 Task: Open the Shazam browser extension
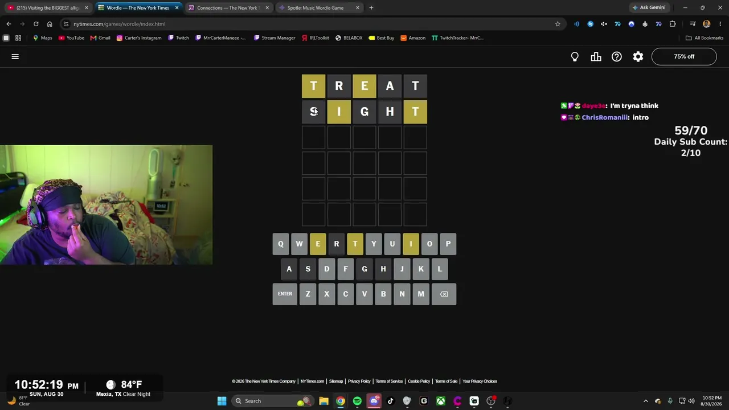pyautogui.click(x=590, y=24)
